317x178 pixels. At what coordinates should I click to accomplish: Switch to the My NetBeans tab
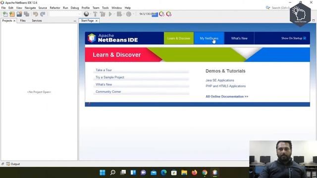click(209, 38)
